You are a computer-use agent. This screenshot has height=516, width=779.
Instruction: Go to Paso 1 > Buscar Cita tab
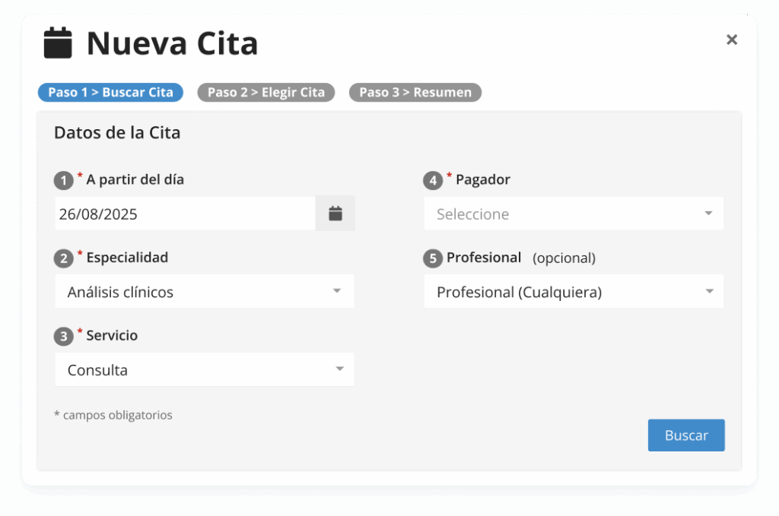pyautogui.click(x=110, y=93)
